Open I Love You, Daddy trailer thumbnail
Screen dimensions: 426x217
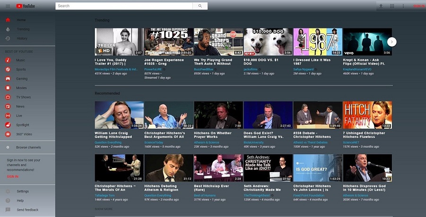click(119, 42)
